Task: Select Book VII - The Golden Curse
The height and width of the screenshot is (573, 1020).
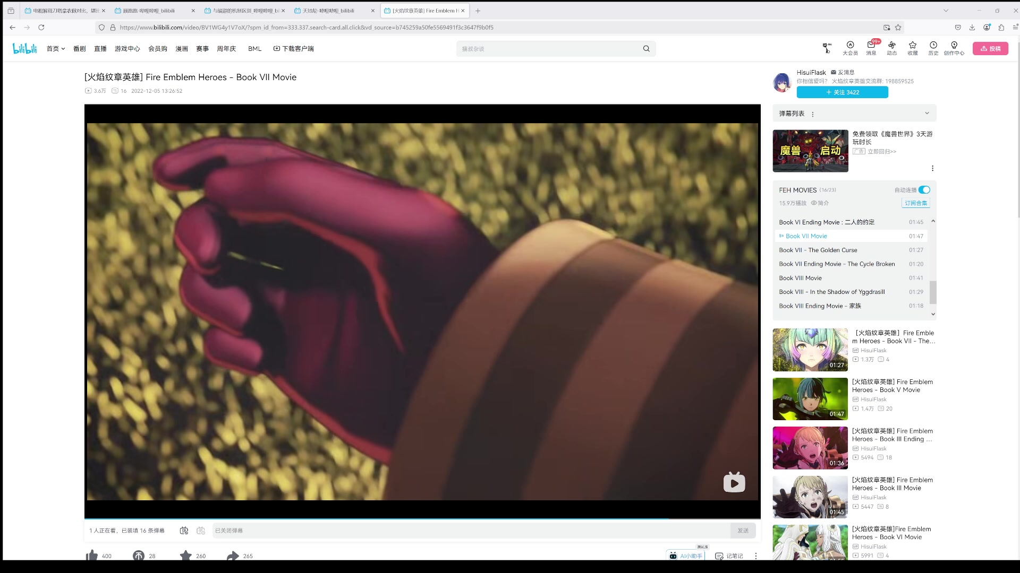Action: 852,250
